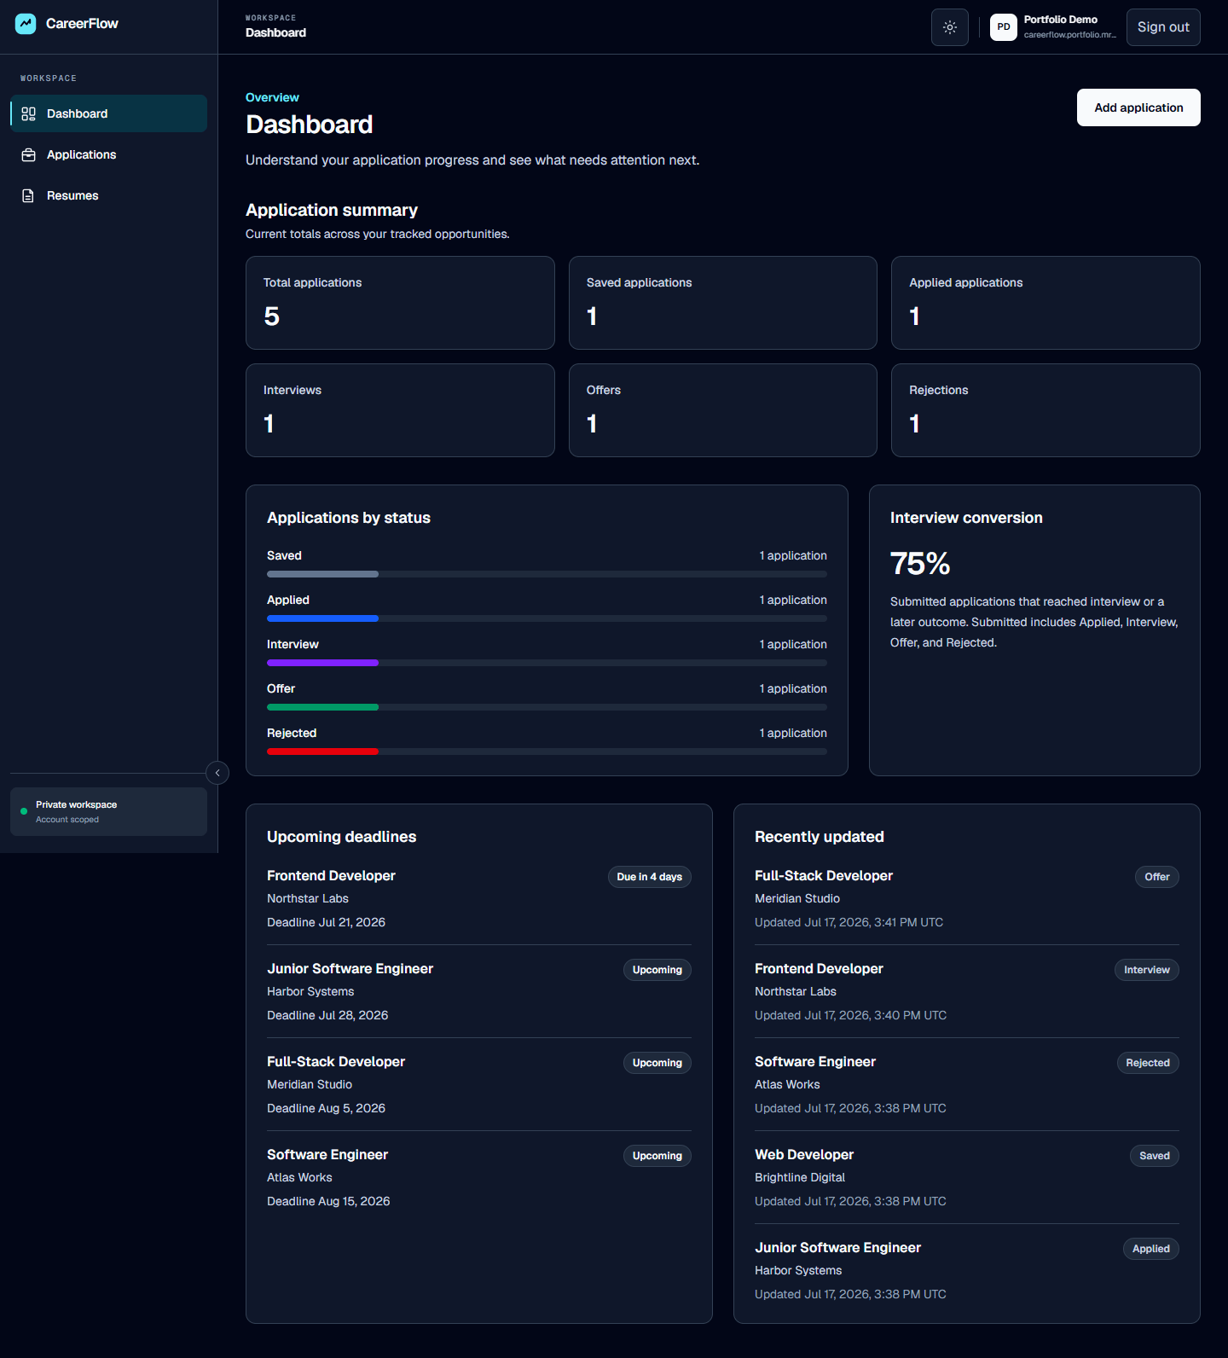This screenshot has height=1358, width=1228.
Task: Open the Rejections stat card
Action: click(1046, 410)
